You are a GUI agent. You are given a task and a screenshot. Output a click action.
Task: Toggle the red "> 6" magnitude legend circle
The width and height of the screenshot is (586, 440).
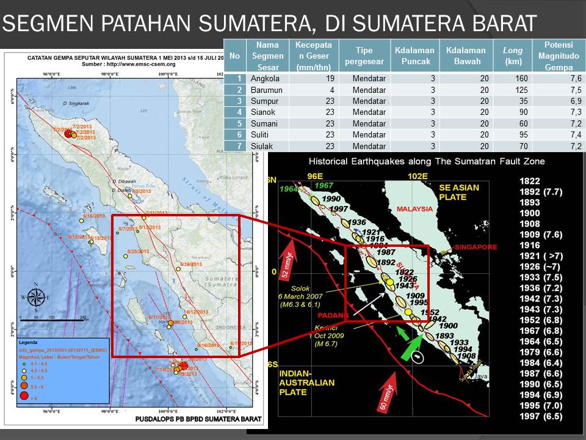(x=26, y=396)
